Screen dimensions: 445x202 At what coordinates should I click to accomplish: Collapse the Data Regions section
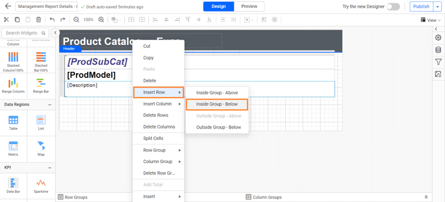pyautogui.click(x=50, y=104)
